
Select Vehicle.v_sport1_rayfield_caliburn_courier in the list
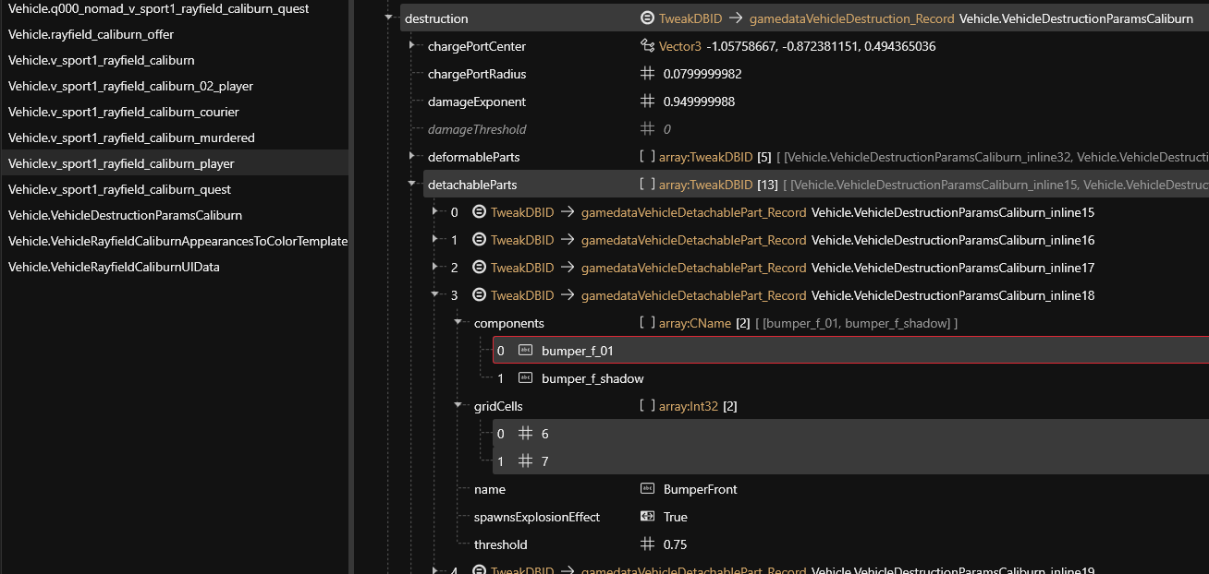[x=123, y=112]
